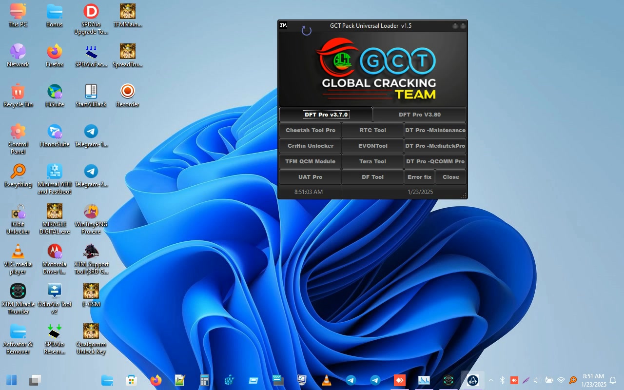Open Windows Start menu

[x=12, y=380]
